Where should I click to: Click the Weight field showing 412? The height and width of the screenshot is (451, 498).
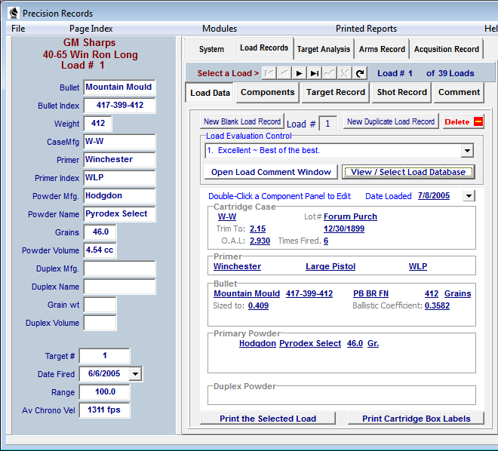[98, 124]
